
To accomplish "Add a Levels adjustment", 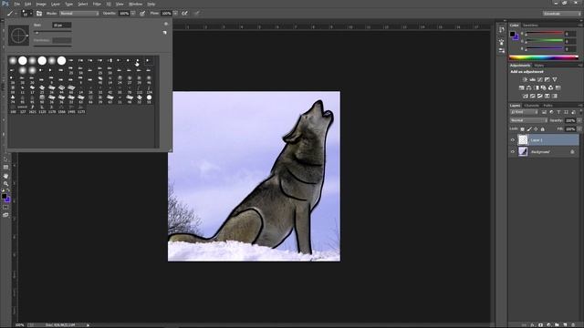I will coord(533,79).
